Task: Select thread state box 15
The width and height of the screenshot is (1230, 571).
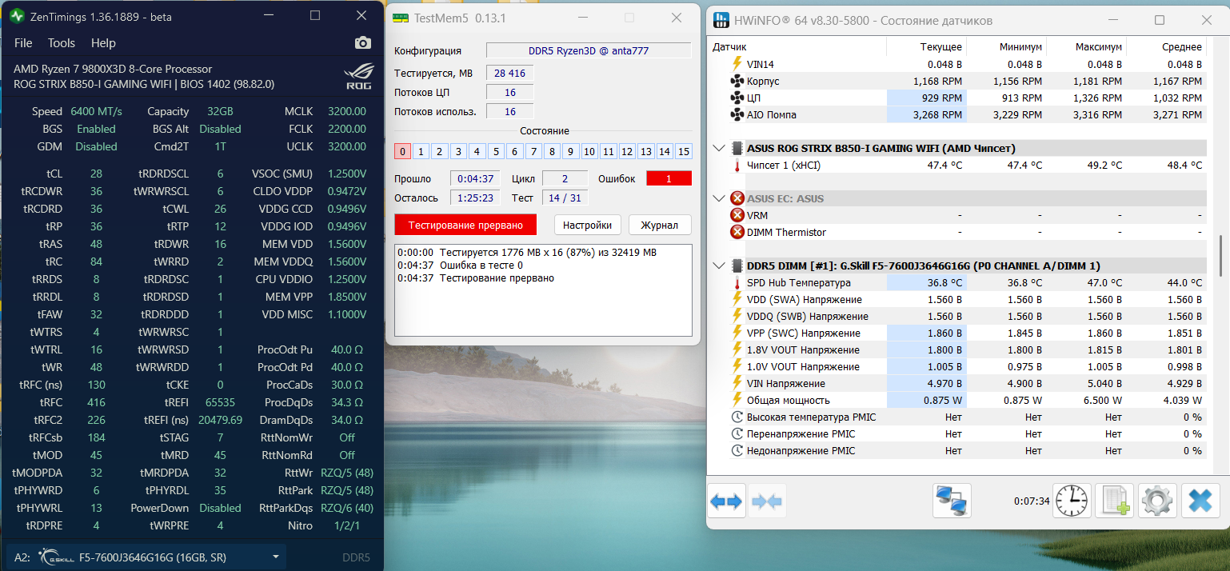Action: [x=684, y=151]
